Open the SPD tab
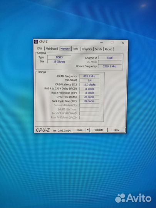Image resolution: width=156 pixels, height=208 pixels. (x=76, y=49)
